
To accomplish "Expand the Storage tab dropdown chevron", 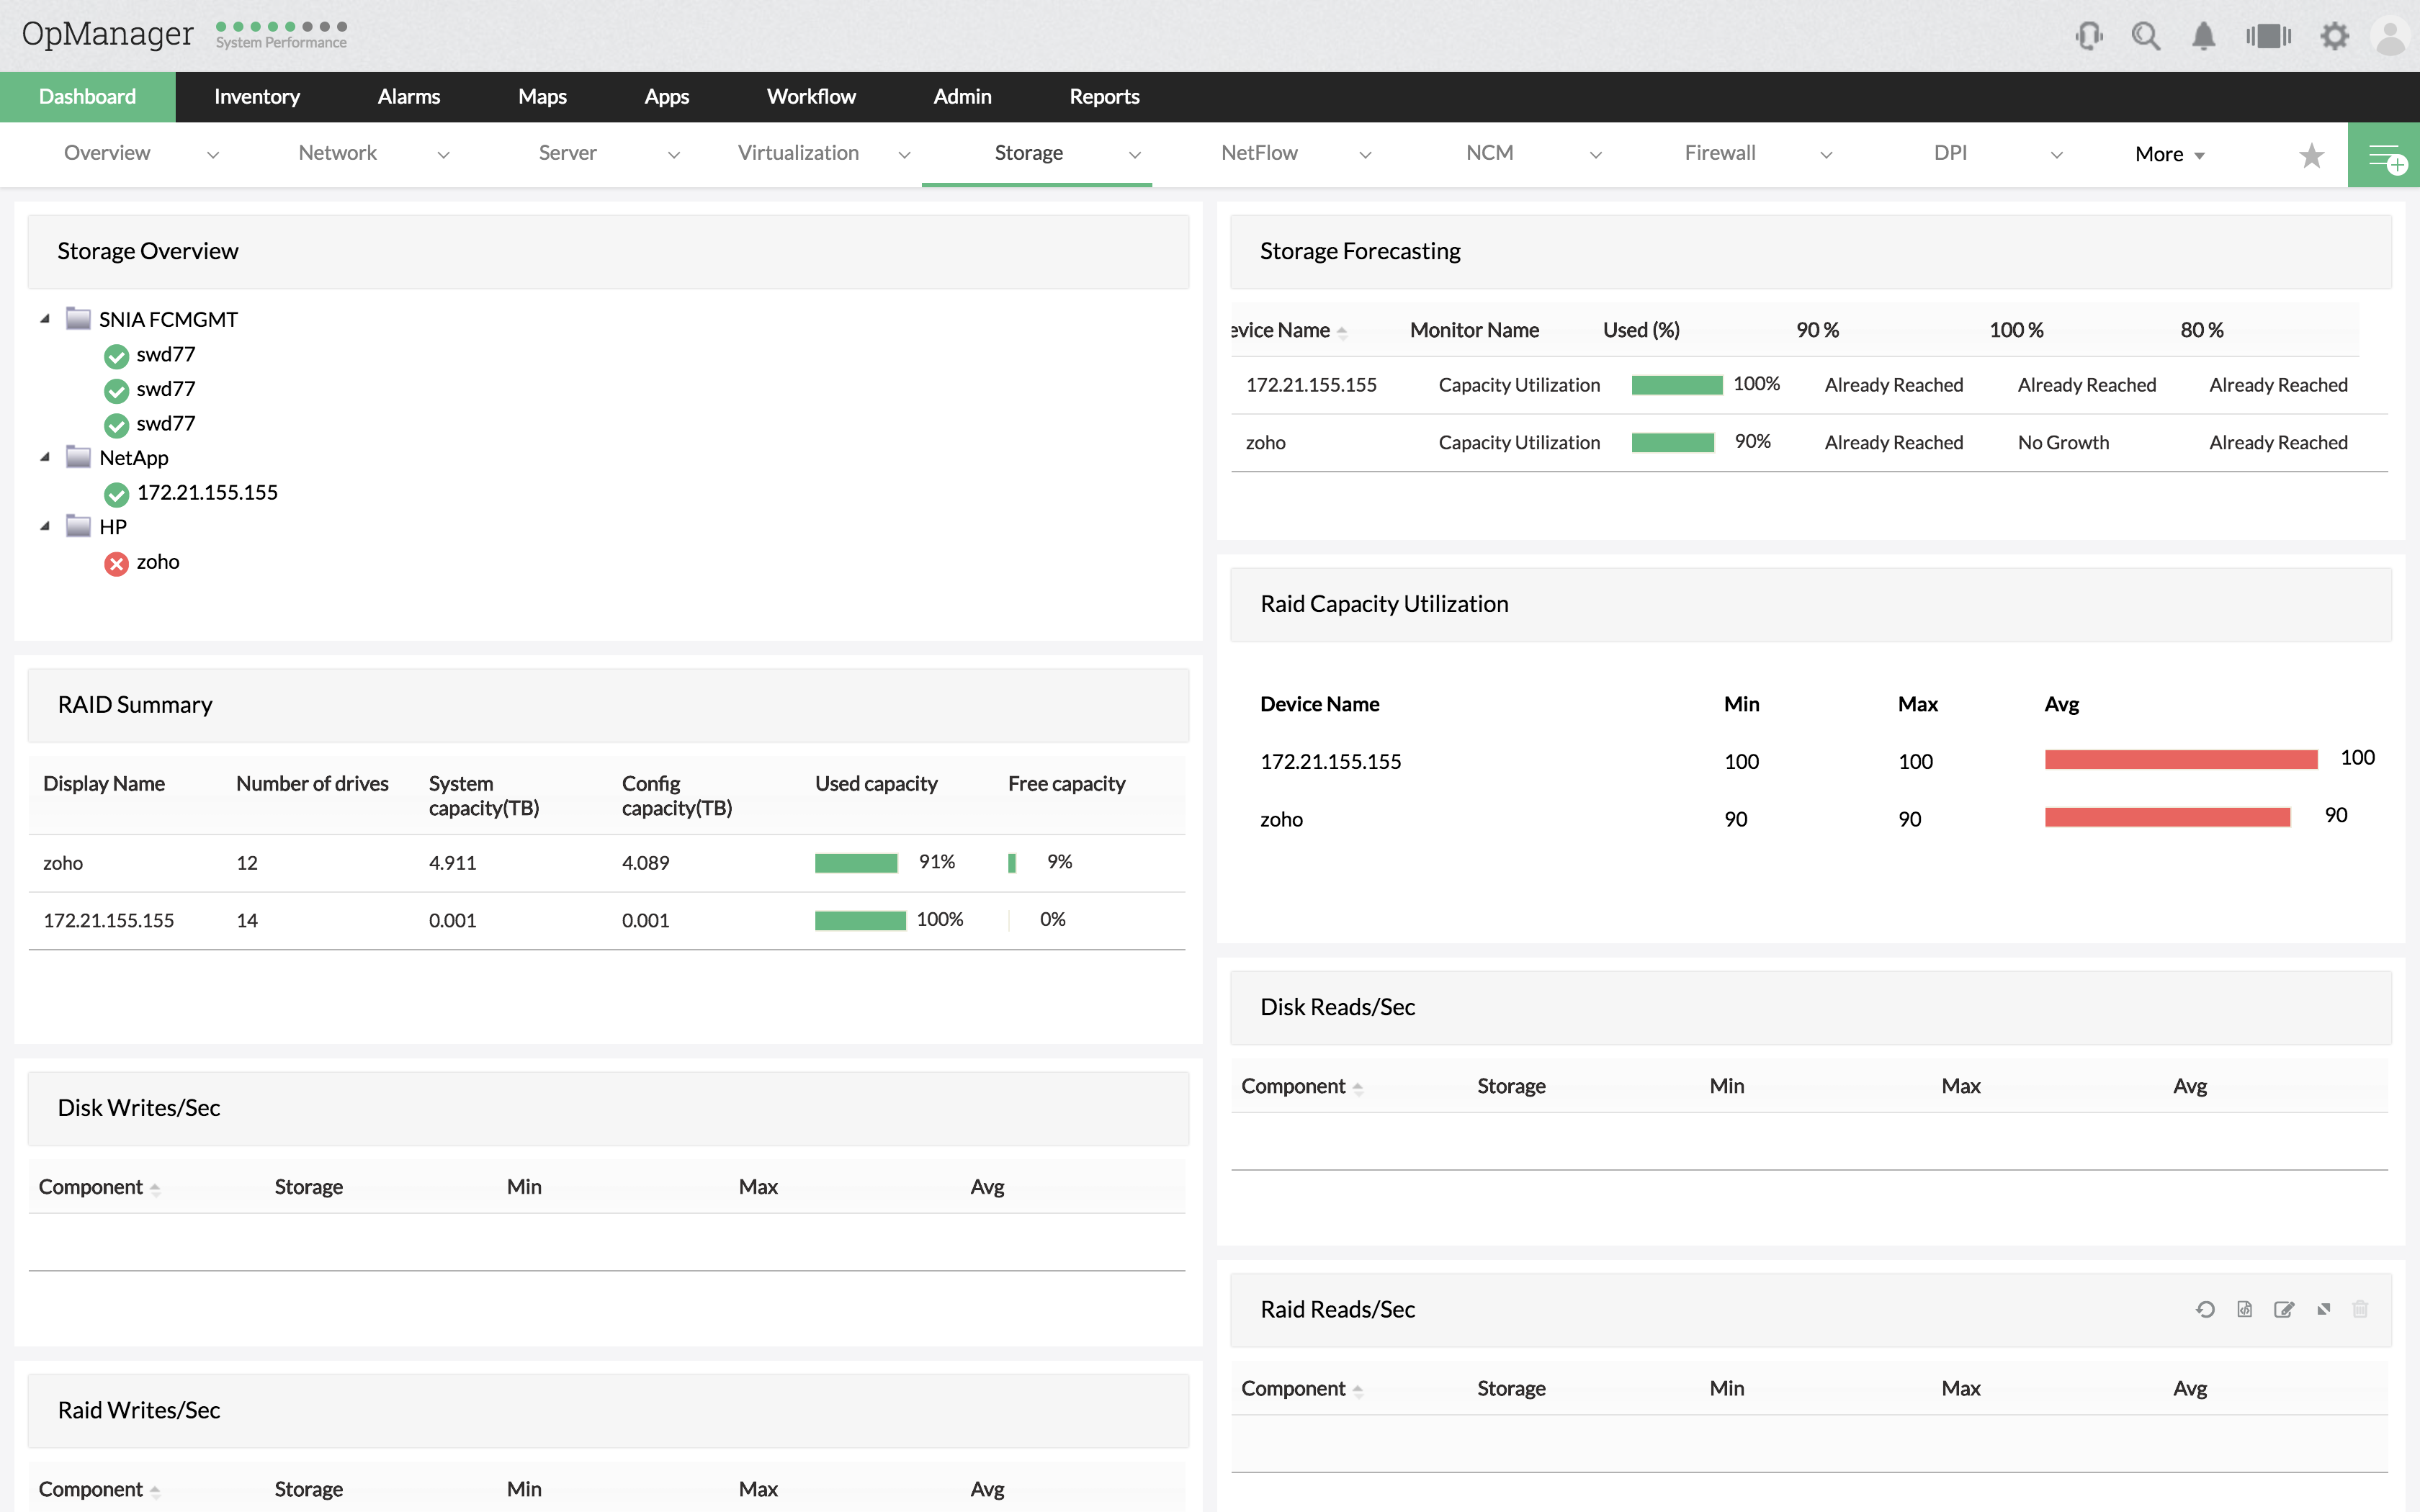I will (1135, 155).
